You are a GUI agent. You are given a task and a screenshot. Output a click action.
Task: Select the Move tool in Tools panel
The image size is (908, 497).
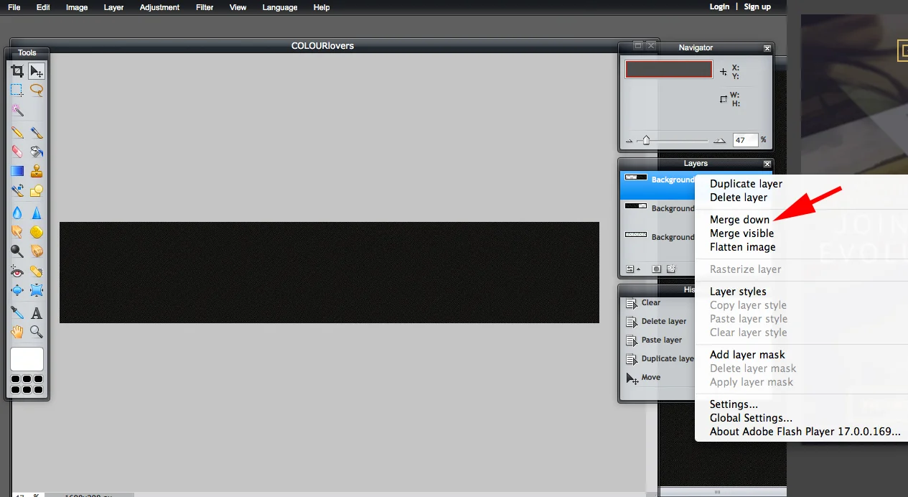(x=37, y=71)
